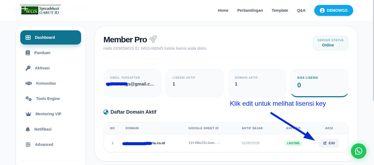374x165 pixels.
Task: Click the Sisa Lisensi card
Action: pos(319,83)
